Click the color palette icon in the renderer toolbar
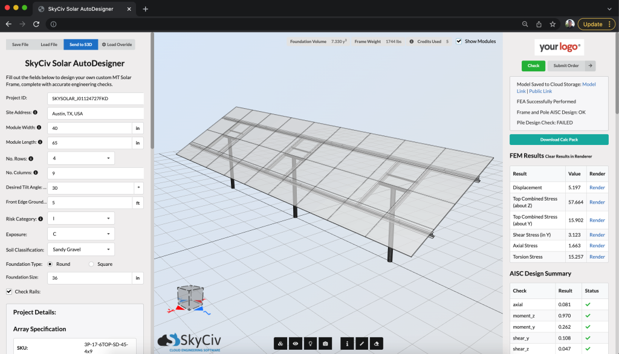The height and width of the screenshot is (354, 619). pos(280,343)
